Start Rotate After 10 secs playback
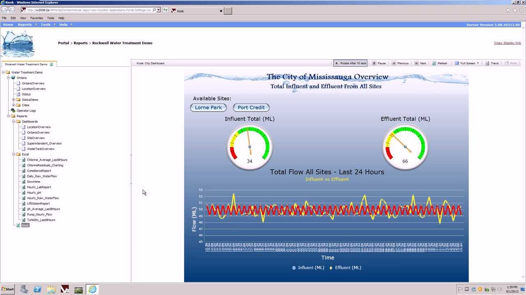 coord(350,63)
